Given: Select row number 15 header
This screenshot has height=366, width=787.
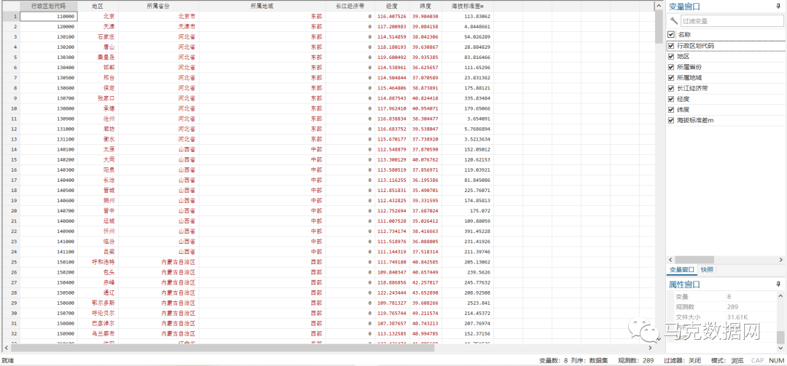Looking at the screenshot, I should [10, 159].
